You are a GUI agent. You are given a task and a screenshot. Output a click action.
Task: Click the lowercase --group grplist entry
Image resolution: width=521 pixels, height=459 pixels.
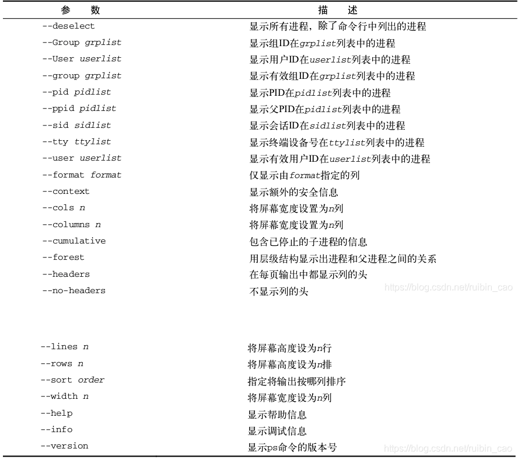point(82,76)
